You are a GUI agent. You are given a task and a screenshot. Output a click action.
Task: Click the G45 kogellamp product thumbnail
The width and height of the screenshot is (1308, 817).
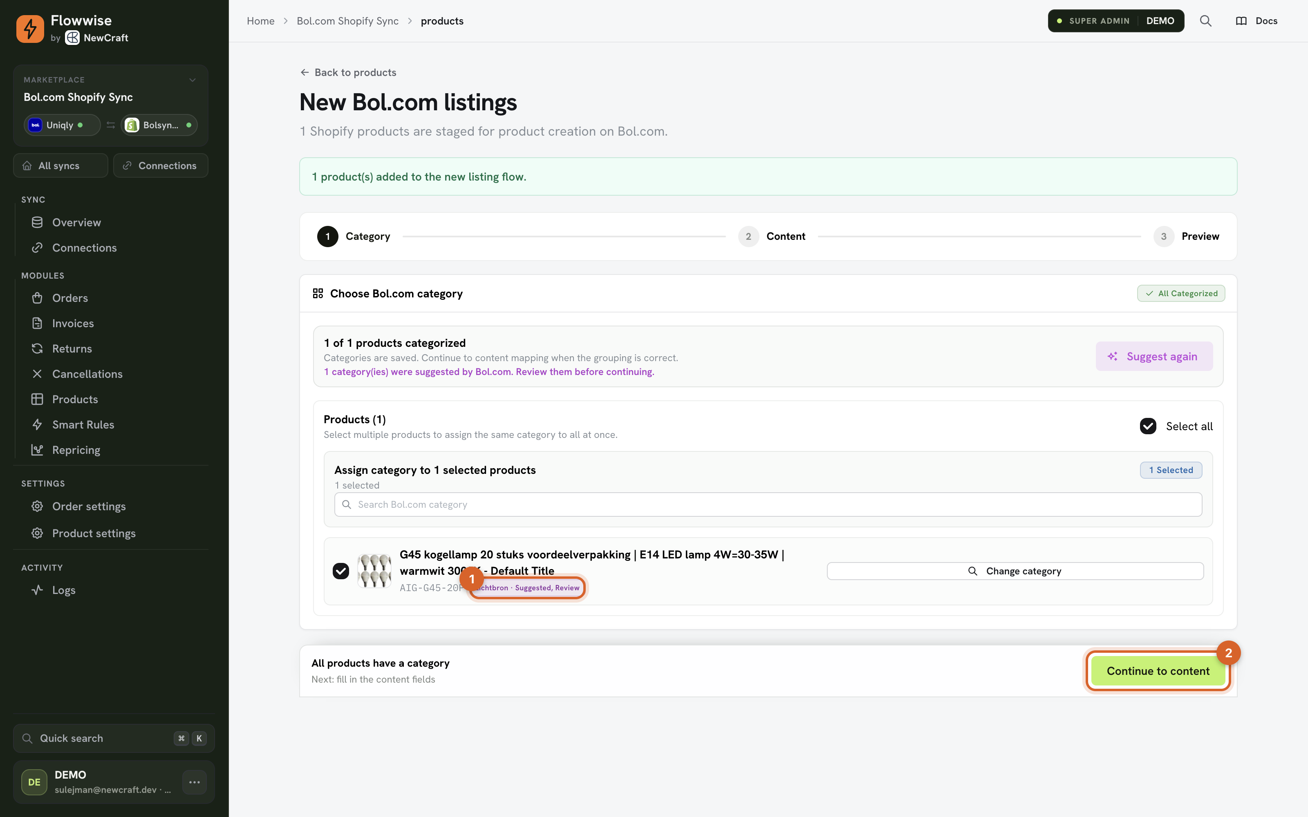click(374, 571)
